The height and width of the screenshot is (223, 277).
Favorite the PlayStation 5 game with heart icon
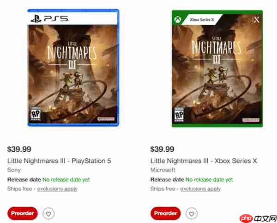click(x=48, y=213)
